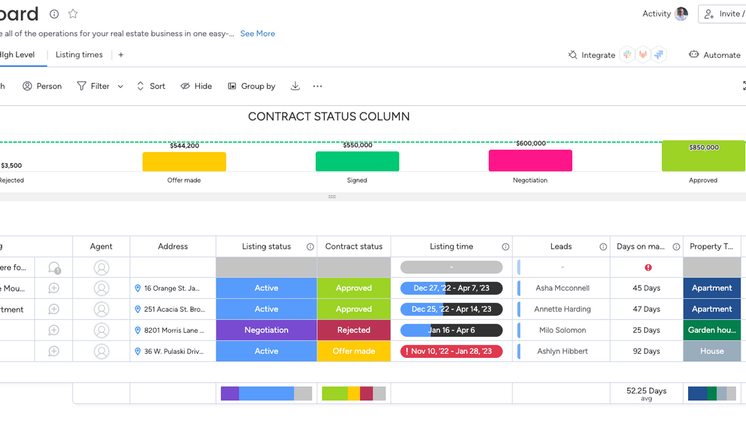
Task: Click the Rejected contract status cell
Action: pyautogui.click(x=354, y=330)
